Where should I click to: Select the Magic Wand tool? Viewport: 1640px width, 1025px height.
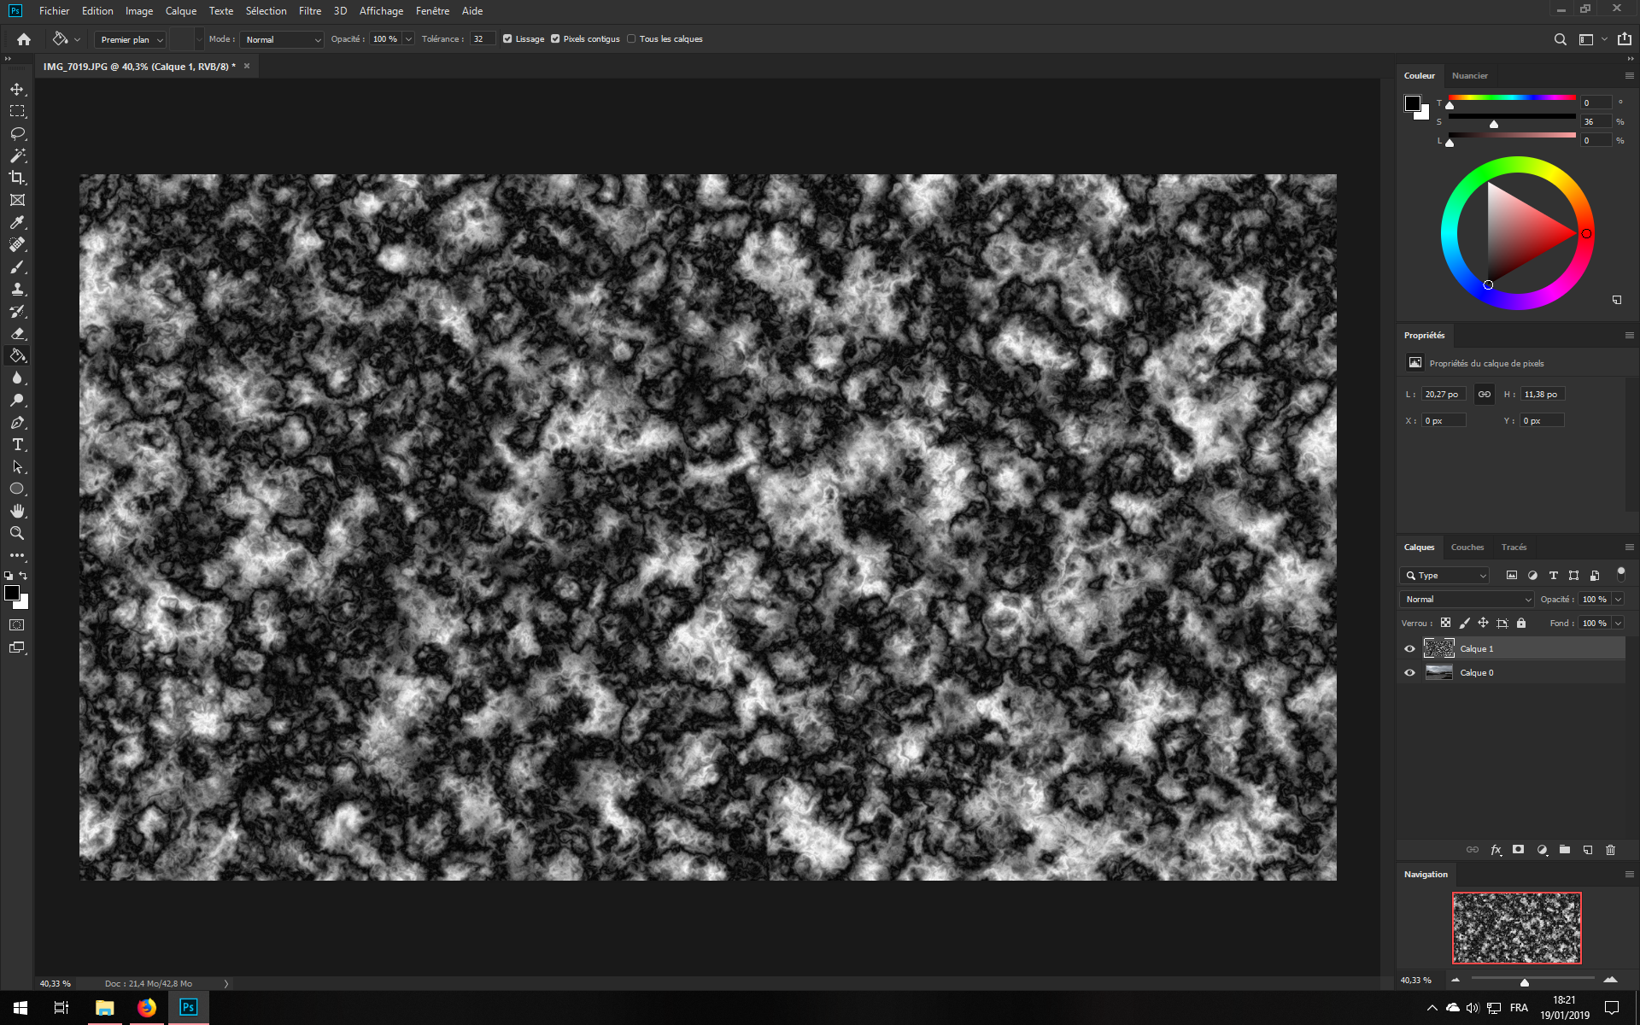coord(17,155)
